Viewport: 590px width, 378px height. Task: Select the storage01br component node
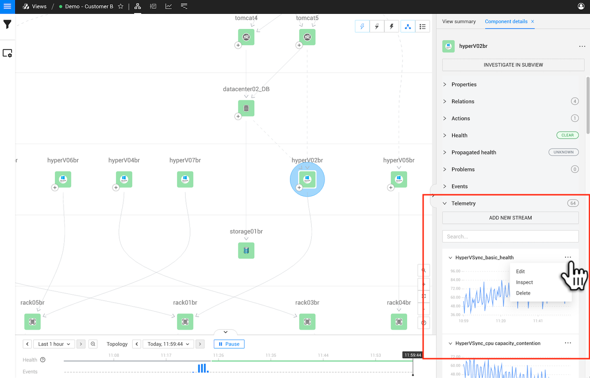point(246,250)
